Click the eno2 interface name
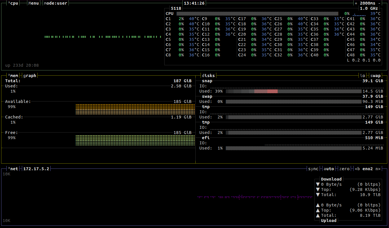This screenshot has height=228, width=389. 368,169
